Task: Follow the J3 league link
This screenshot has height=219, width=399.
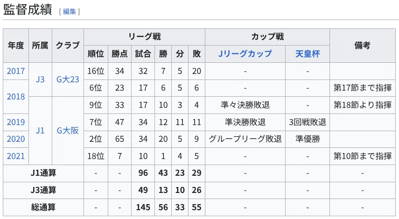Action: tap(40, 80)
